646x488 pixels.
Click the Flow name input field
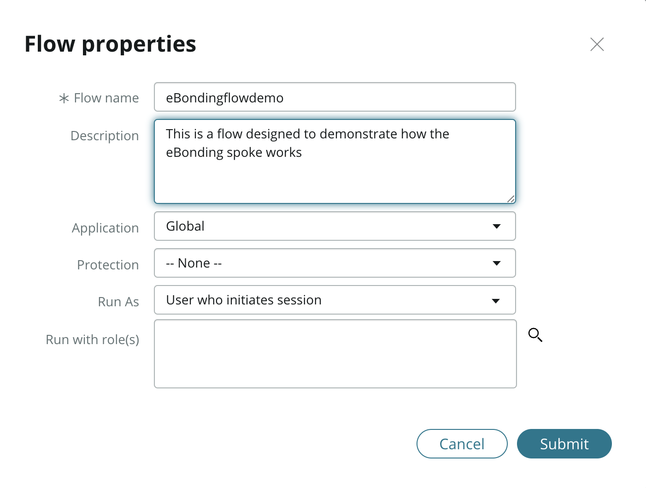coord(335,97)
